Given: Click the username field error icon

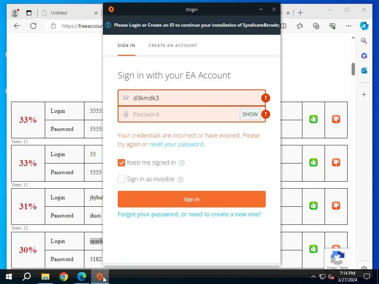Looking at the screenshot, I should pos(266,98).
